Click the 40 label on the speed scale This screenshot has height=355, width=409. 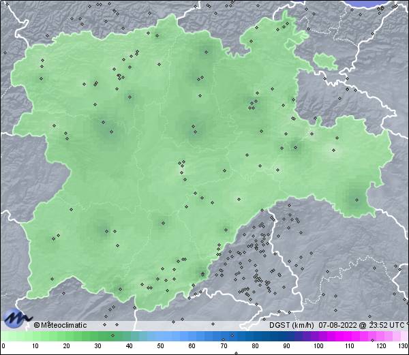(129, 346)
